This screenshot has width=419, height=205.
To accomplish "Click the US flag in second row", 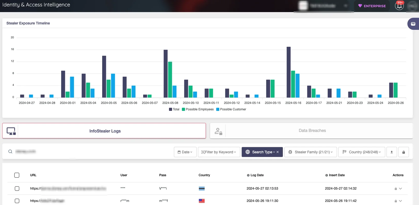I will (x=202, y=201).
